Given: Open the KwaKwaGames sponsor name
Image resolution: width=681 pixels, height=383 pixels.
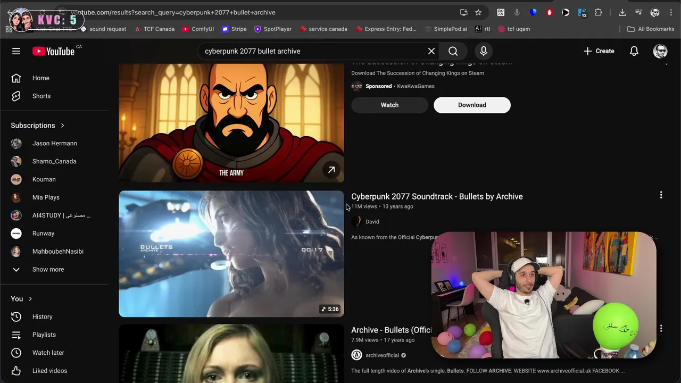Looking at the screenshot, I should pos(416,86).
